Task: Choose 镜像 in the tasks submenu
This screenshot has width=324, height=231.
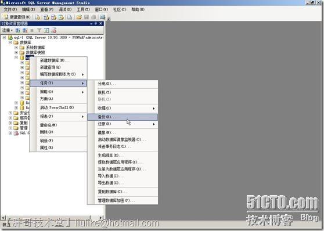Action: tap(123, 133)
